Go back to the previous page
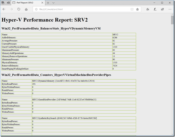 [4, 9]
